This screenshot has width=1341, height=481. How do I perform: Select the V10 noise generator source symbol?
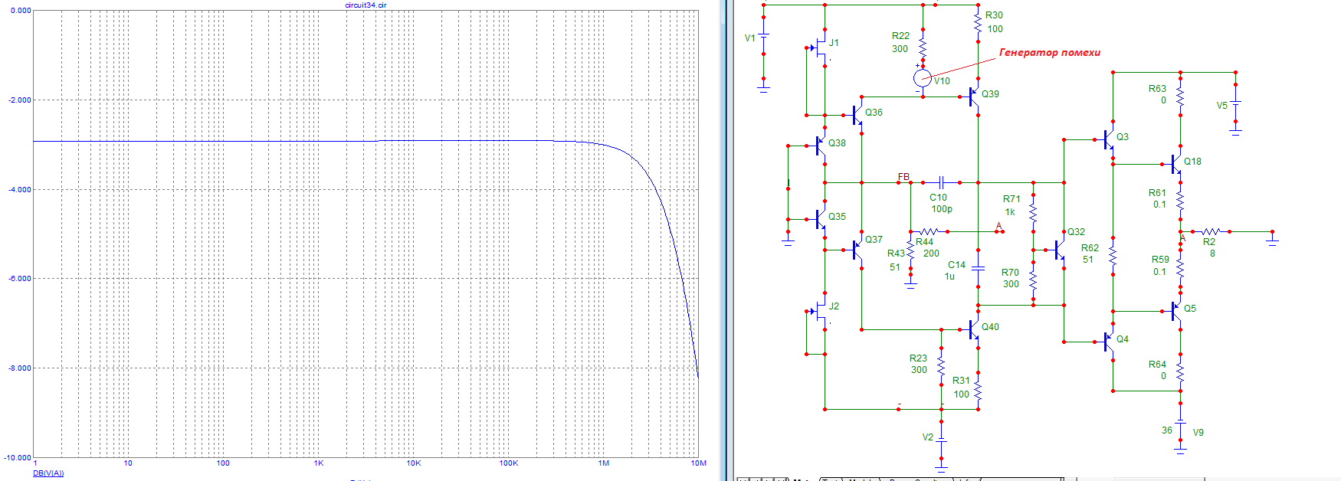coord(923,77)
